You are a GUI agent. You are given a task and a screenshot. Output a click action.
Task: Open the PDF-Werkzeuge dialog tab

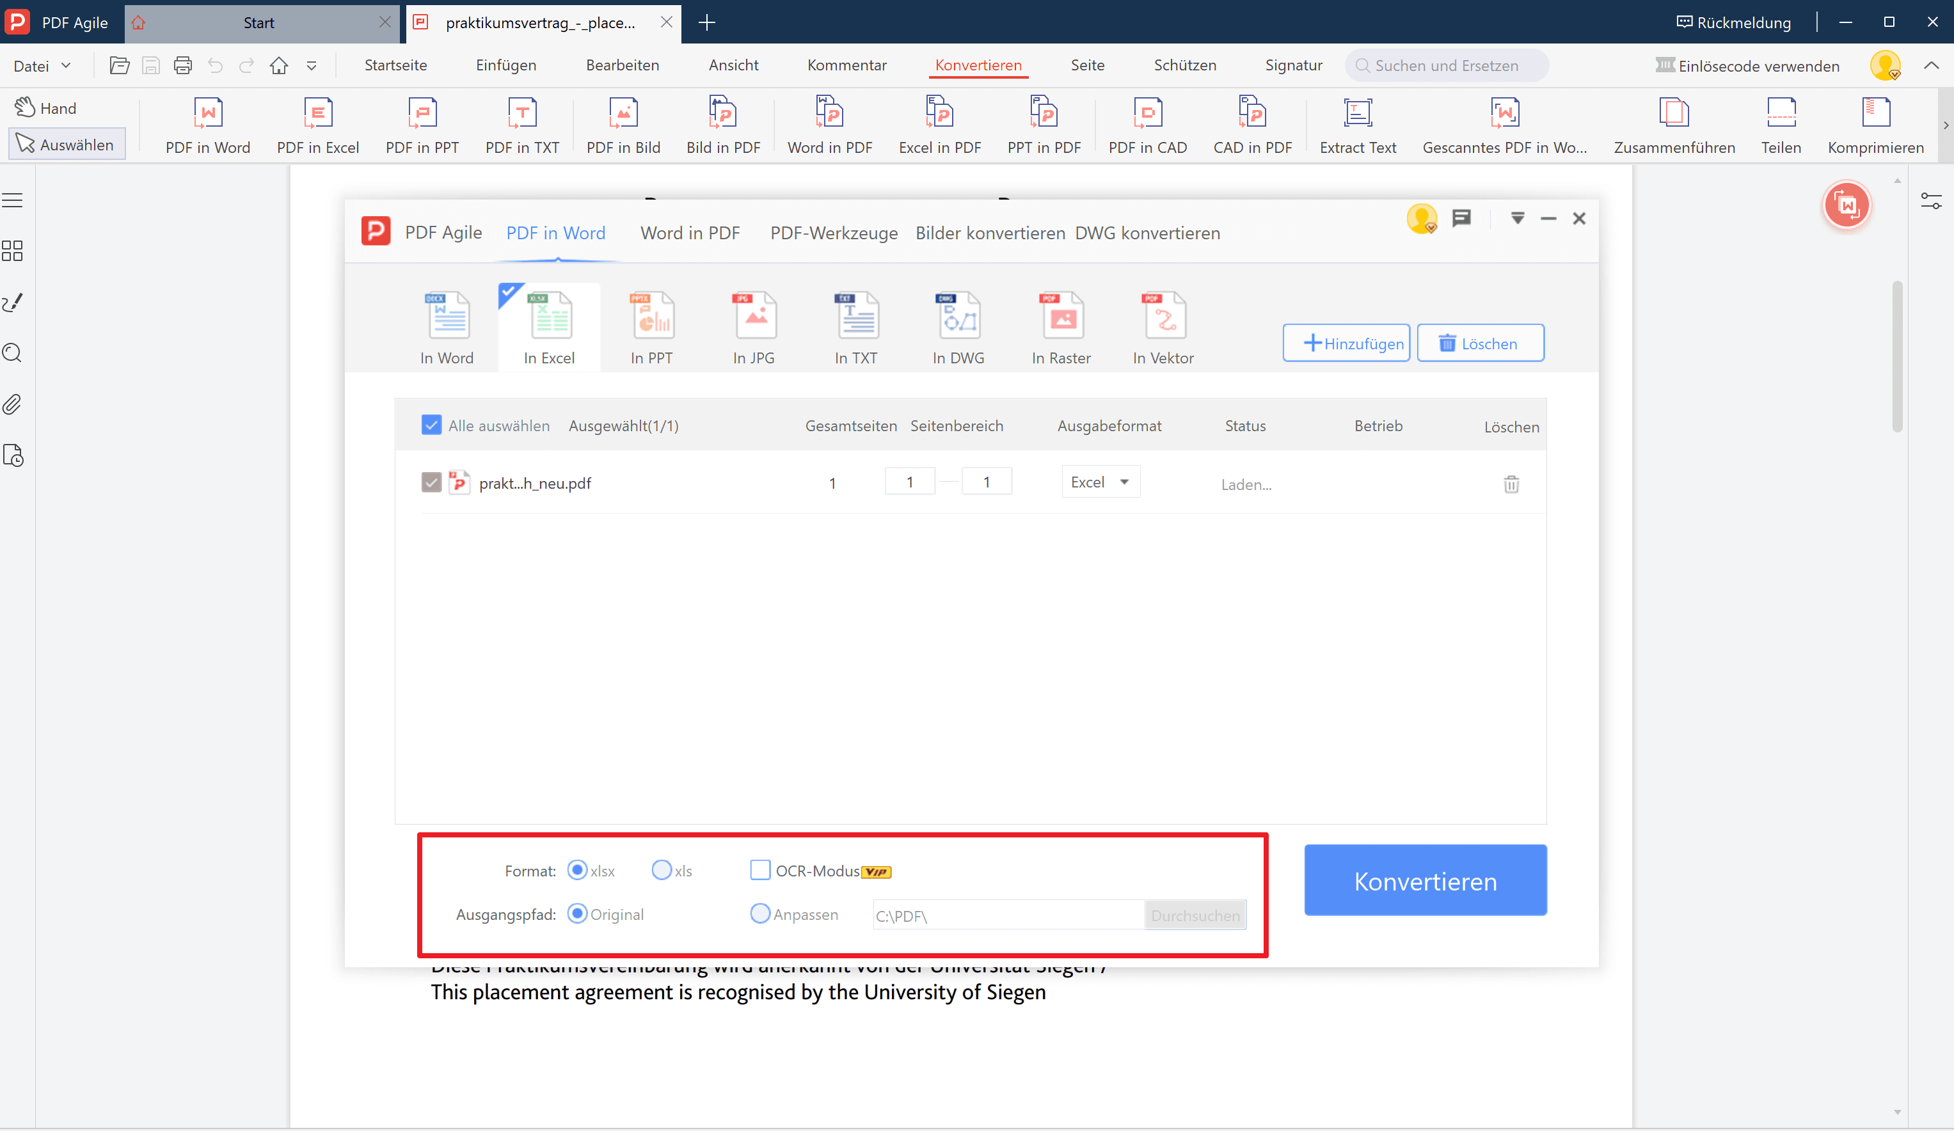pos(834,233)
